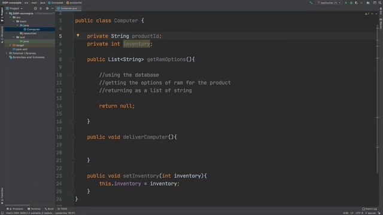Select Scratches and Consoles in tree

click(x=26, y=57)
